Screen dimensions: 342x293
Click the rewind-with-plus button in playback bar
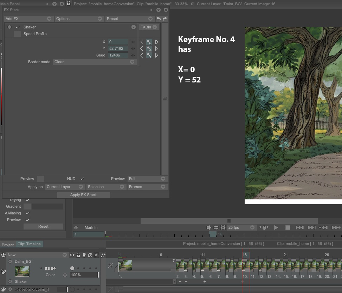[x=323, y=227]
